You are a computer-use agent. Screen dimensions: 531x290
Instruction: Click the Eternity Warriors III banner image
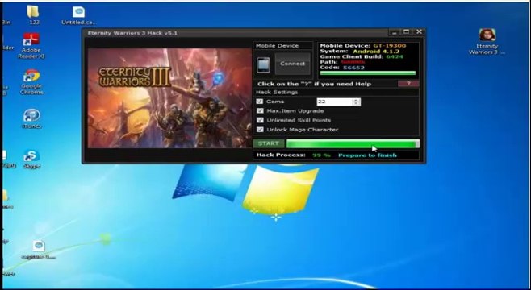click(x=169, y=98)
